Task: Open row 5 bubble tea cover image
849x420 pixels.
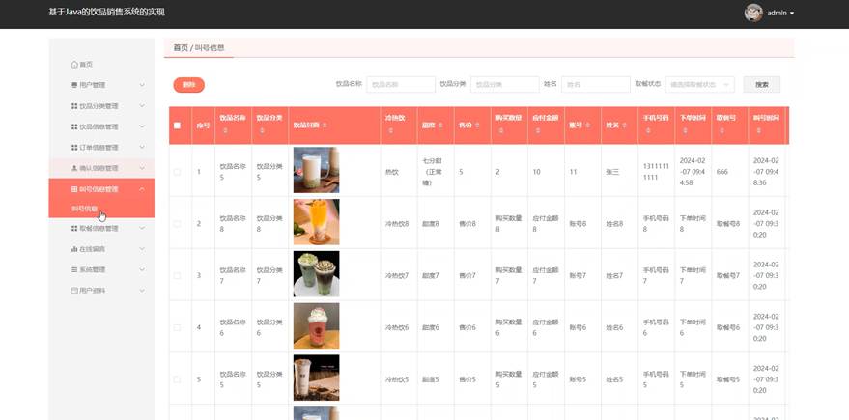Action: coord(316,378)
